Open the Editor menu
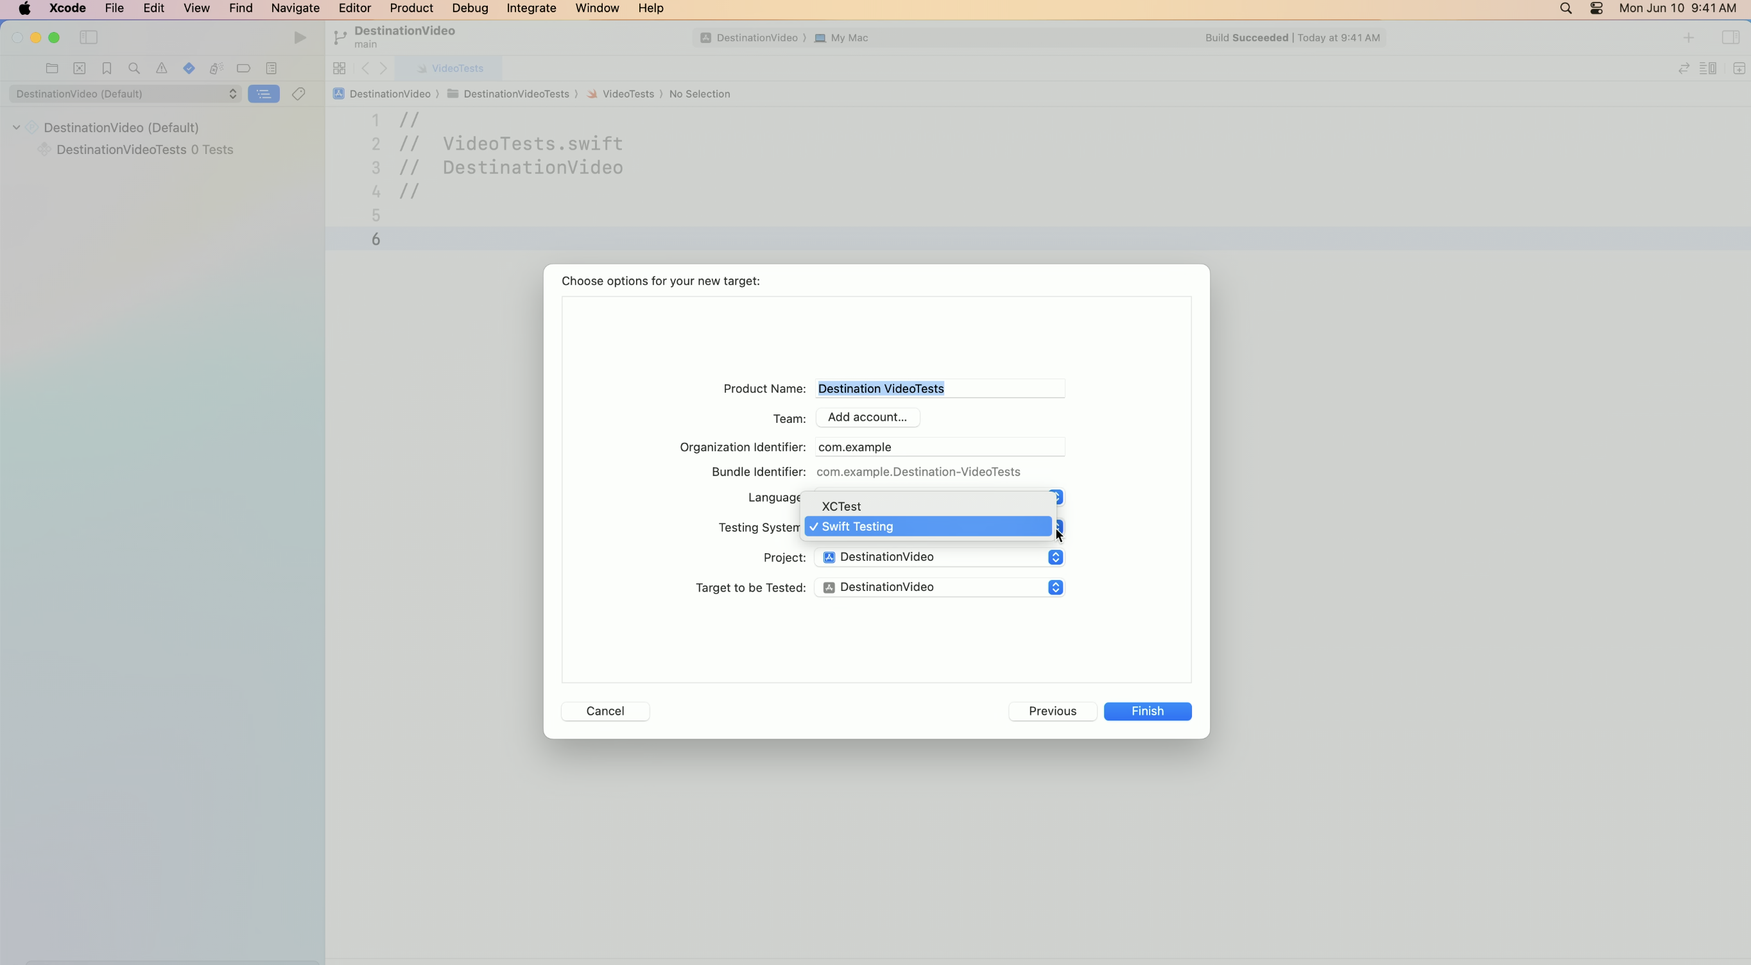The height and width of the screenshot is (965, 1751). coord(354,8)
